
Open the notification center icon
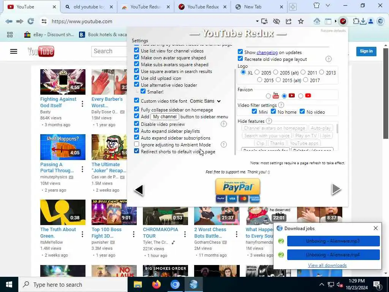click(377, 284)
